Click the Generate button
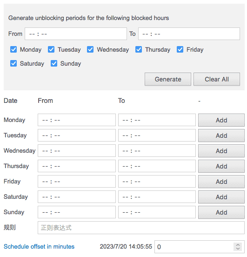The height and width of the screenshot is (257, 247). 168,79
